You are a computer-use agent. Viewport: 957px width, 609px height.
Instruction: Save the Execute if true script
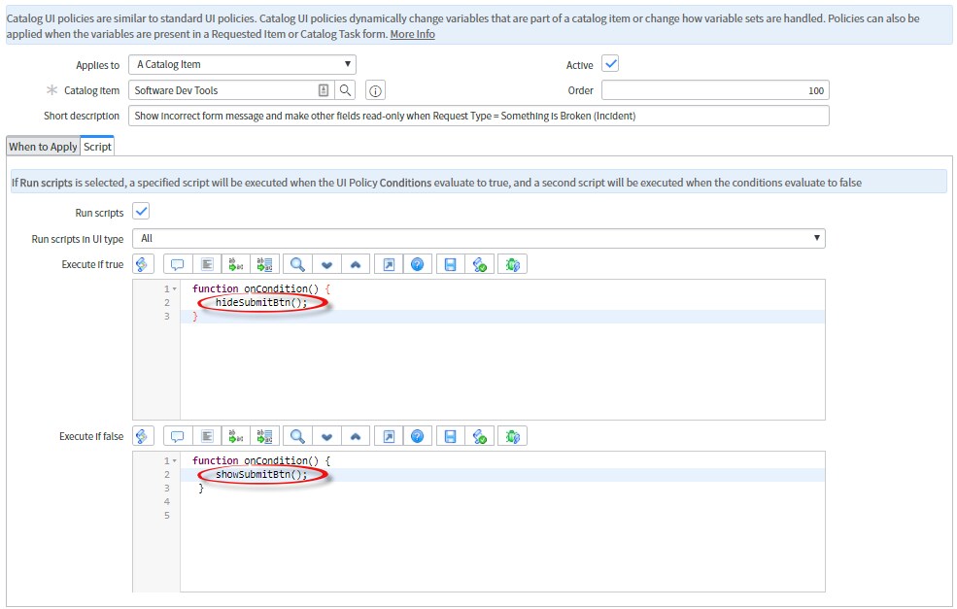[x=450, y=264]
